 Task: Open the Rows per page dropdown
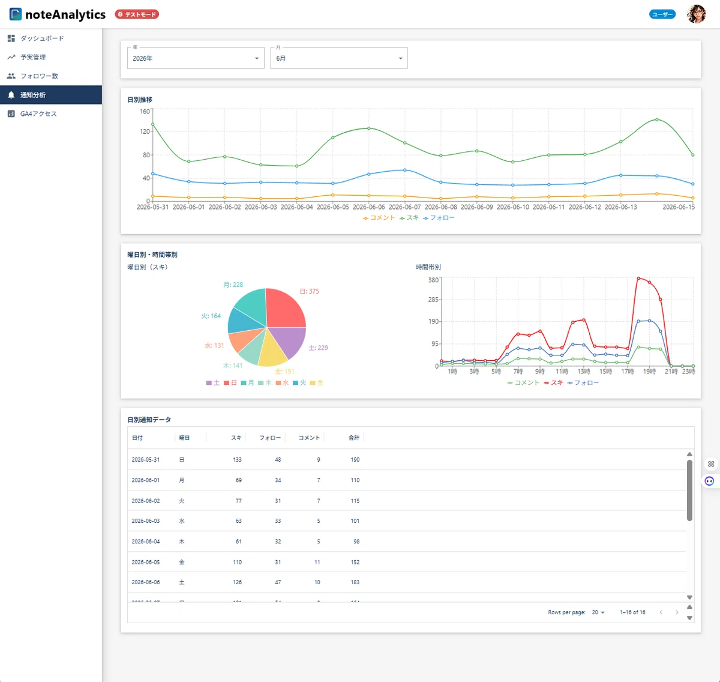598,612
